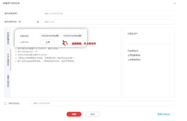Screen dimensions: 187x121
Task: Open the 管理已有定向 link
Action: (164, 114)
